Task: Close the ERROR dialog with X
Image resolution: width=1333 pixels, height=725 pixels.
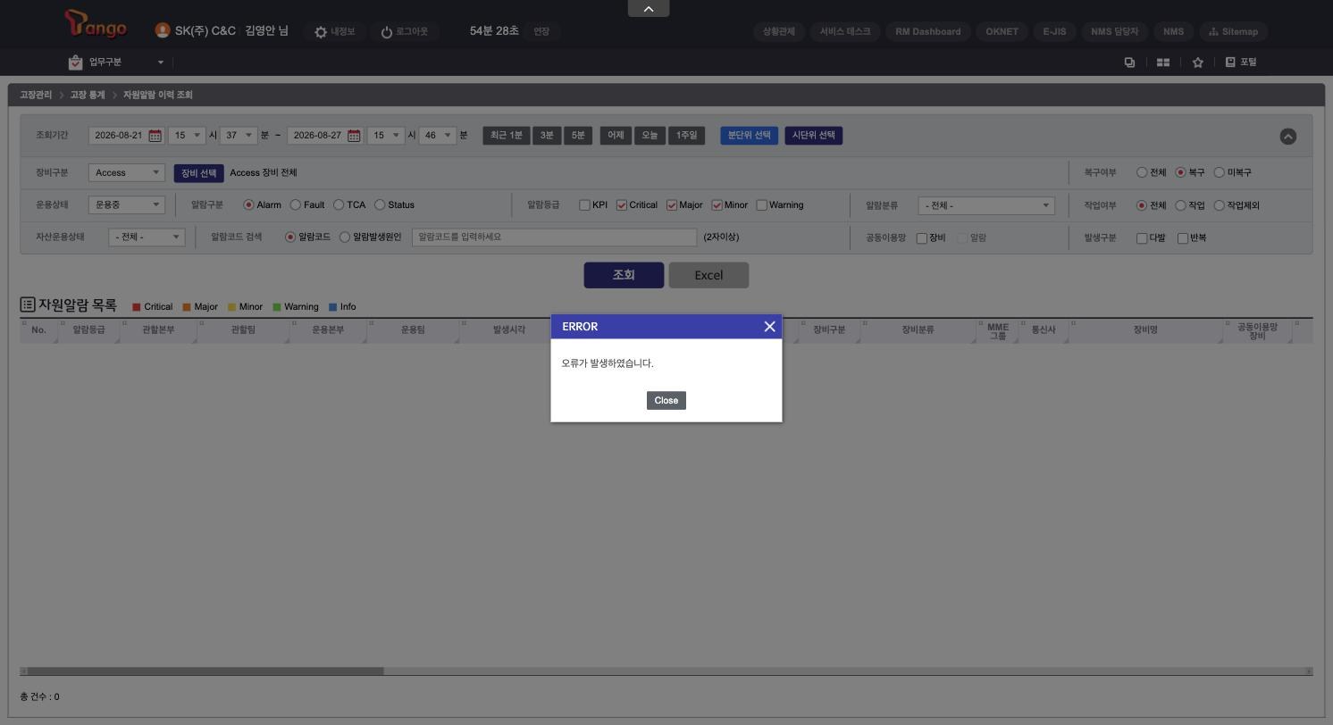Action: tap(769, 327)
